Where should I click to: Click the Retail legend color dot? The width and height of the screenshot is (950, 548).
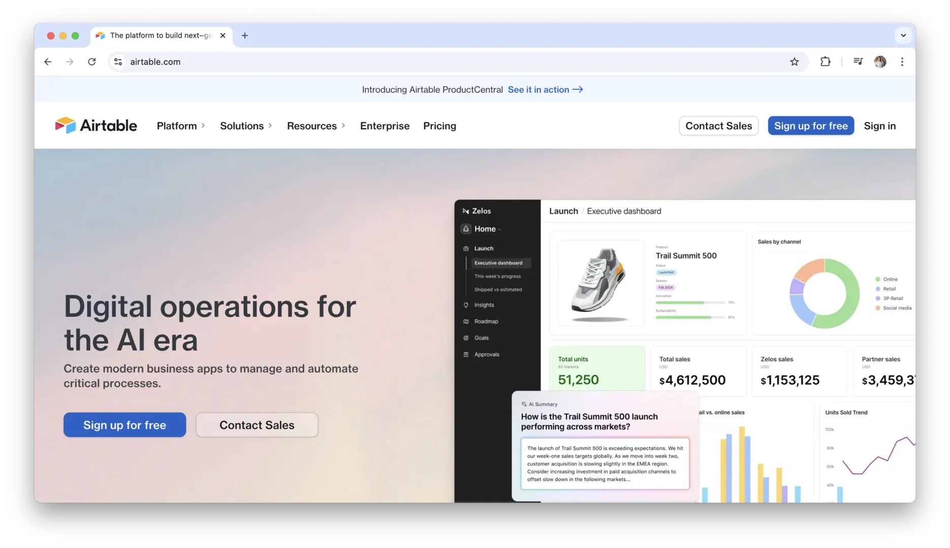(x=878, y=289)
